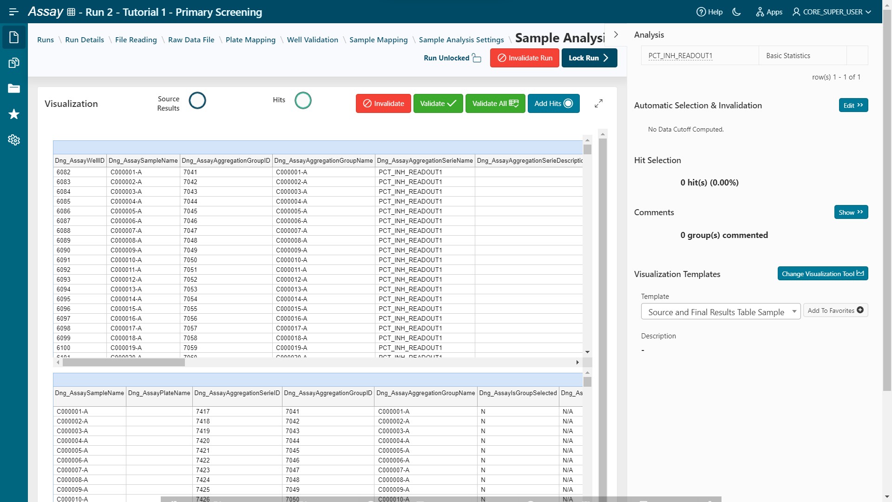Viewport: 892px width, 502px height.
Task: Select well ID 6100 cell
Action: point(79,348)
